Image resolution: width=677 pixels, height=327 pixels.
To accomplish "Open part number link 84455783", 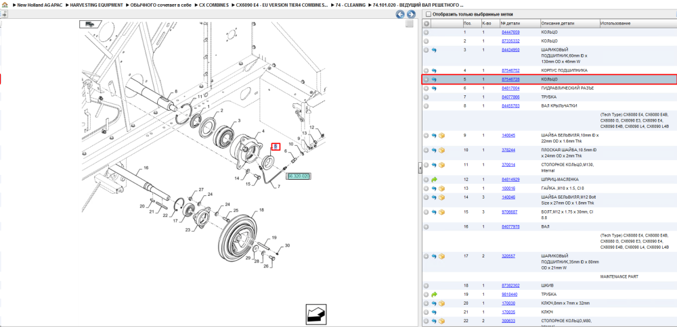I will 510,105.
